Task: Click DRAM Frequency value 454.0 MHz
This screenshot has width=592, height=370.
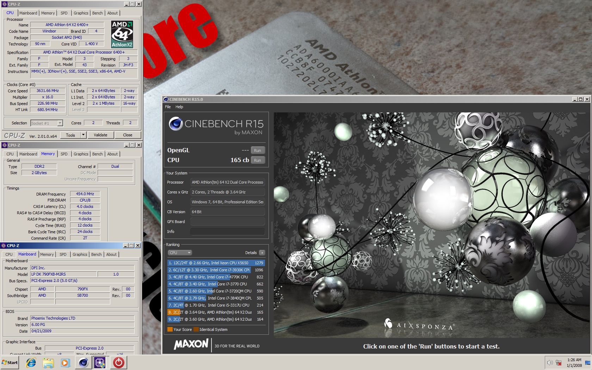Action: click(x=85, y=194)
